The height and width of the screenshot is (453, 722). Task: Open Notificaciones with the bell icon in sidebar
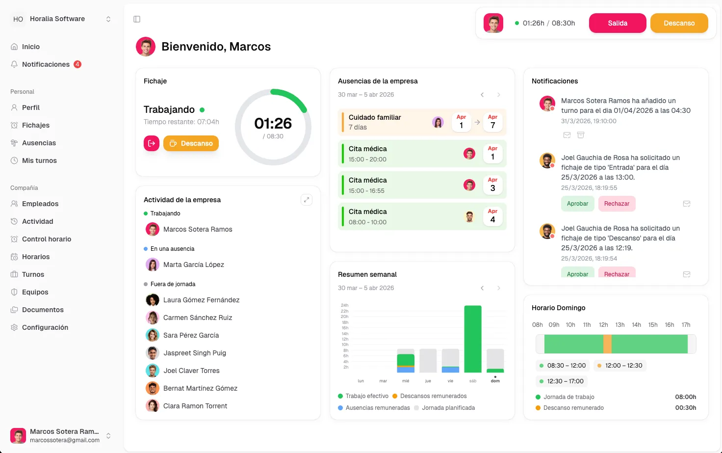click(14, 64)
